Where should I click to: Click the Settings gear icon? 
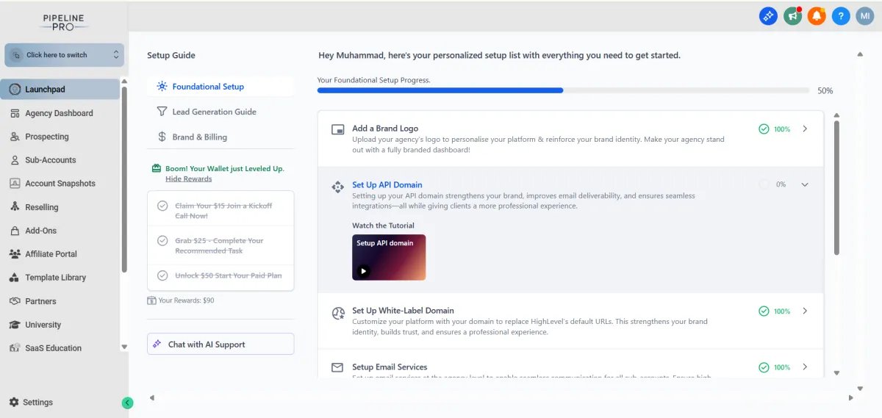14,402
